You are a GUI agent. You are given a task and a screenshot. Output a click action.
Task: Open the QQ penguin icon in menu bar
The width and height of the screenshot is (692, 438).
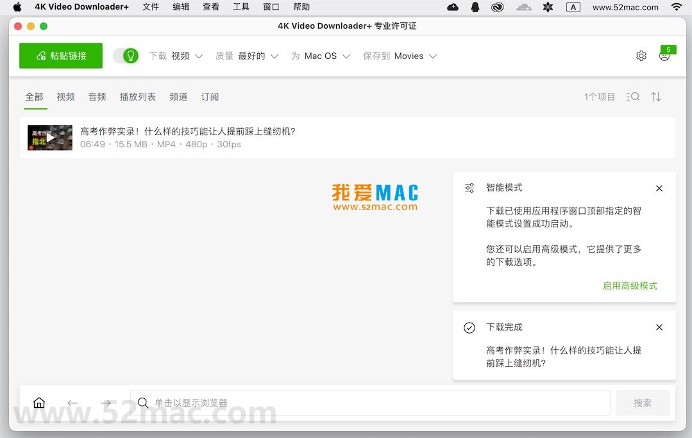click(x=475, y=7)
